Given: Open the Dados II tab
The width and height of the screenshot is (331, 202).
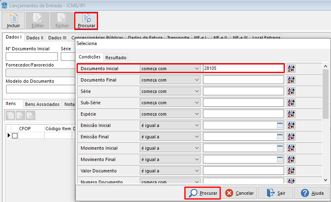Looking at the screenshot, I should pos(35,38).
